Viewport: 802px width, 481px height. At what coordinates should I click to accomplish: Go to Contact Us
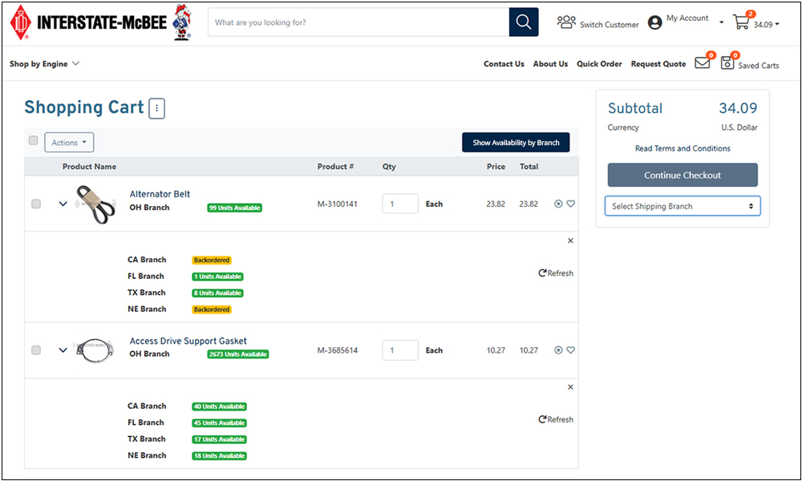point(504,64)
